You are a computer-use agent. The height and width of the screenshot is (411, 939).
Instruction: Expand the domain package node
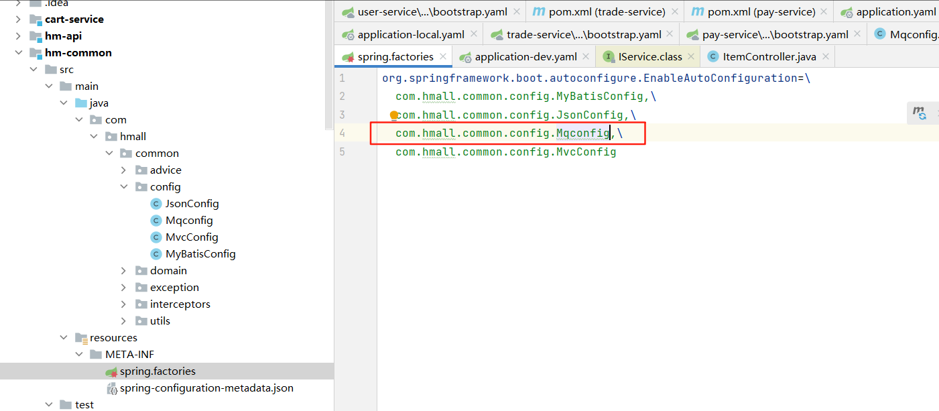124,271
